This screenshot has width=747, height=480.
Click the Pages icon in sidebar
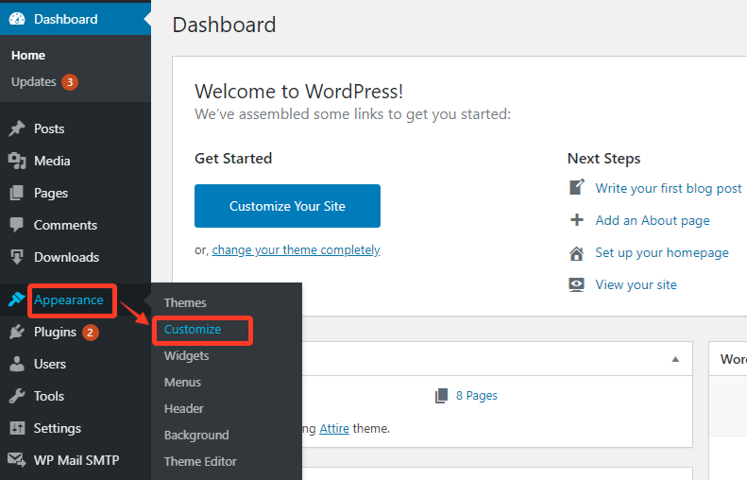[x=17, y=193]
